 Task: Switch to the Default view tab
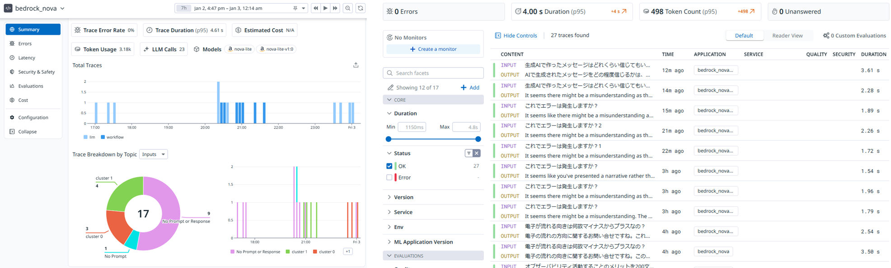744,36
